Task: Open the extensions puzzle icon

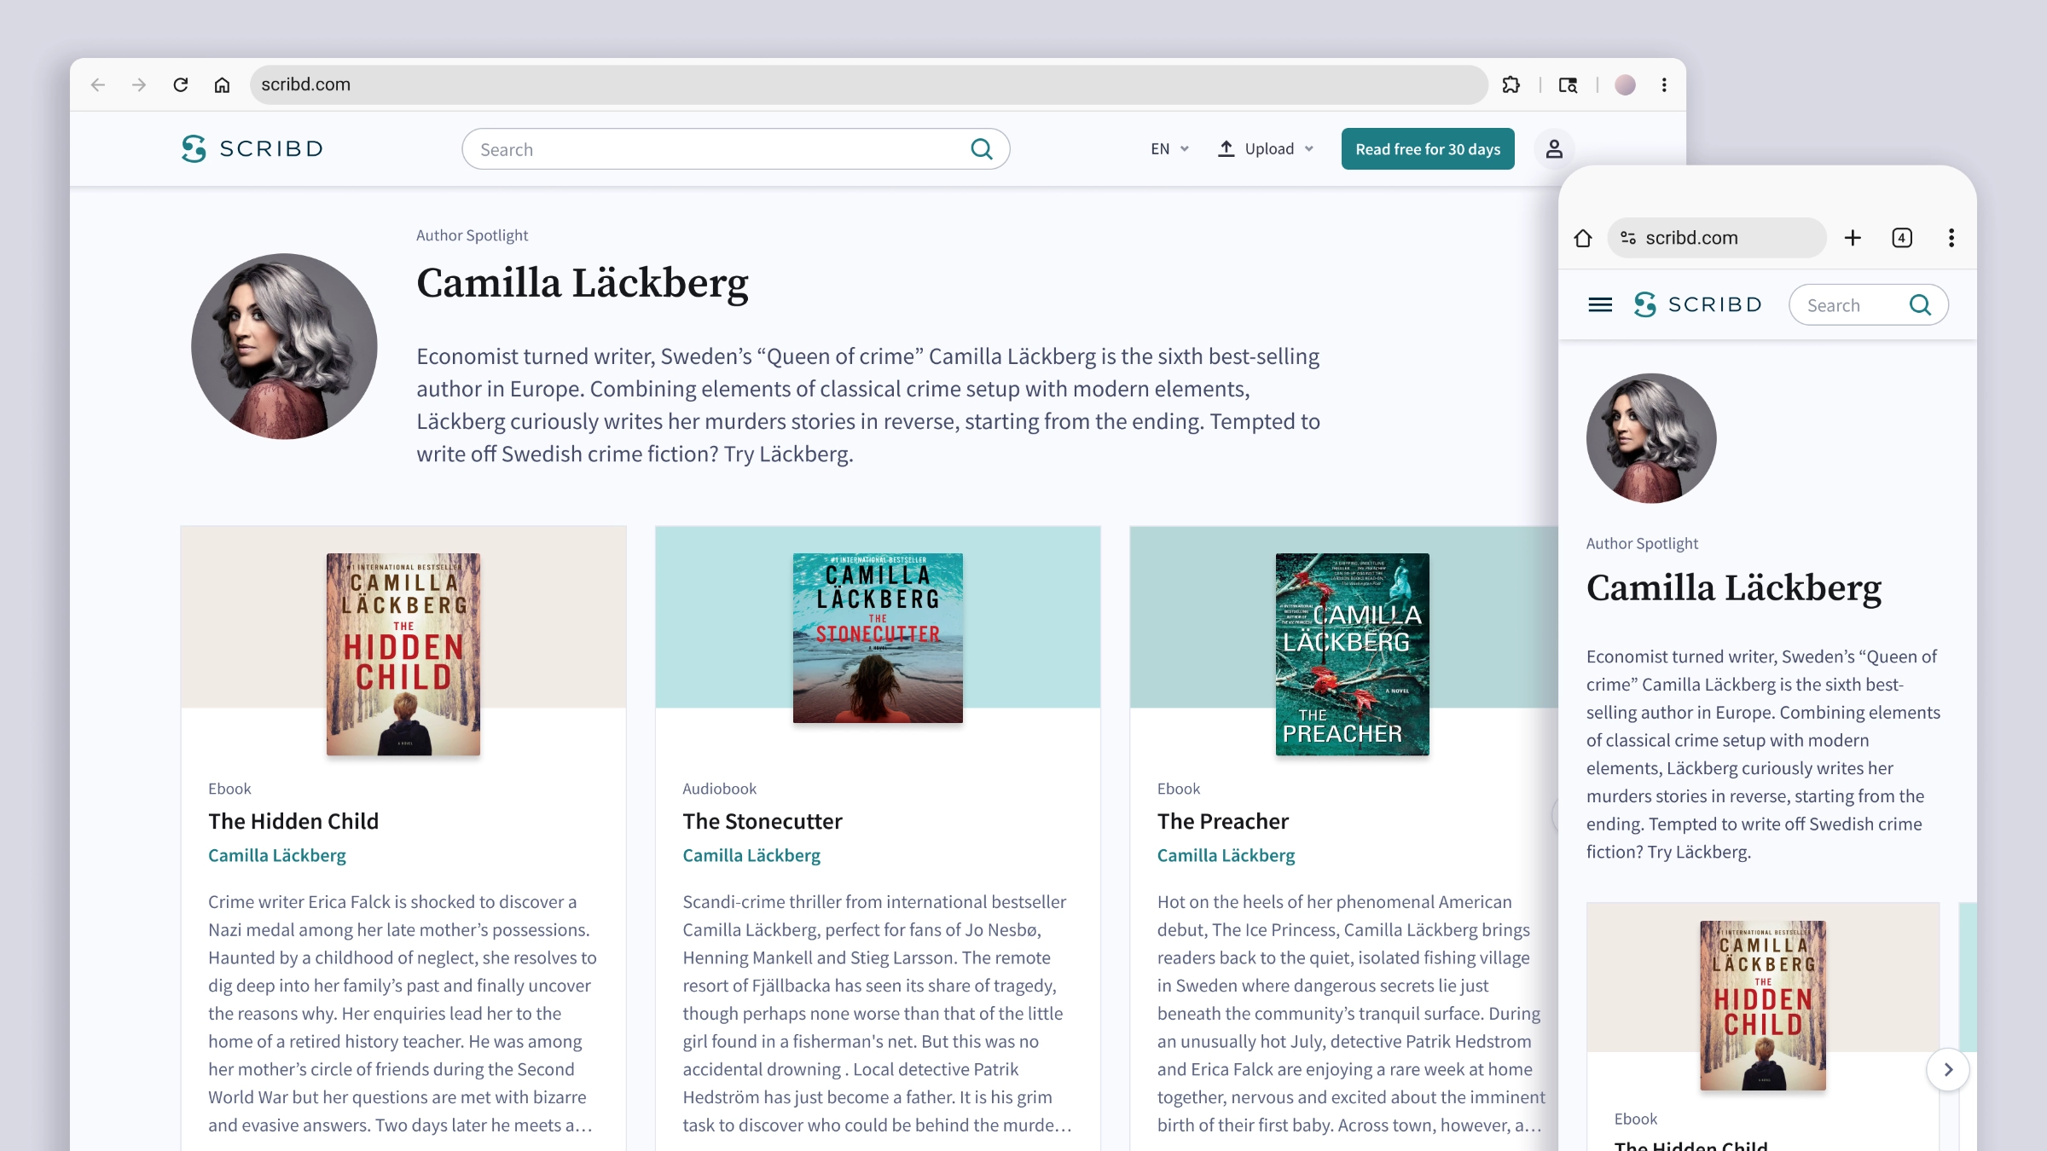Action: (x=1511, y=84)
